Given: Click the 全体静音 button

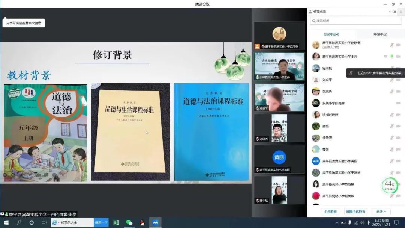Looking at the screenshot, I should [330, 211].
